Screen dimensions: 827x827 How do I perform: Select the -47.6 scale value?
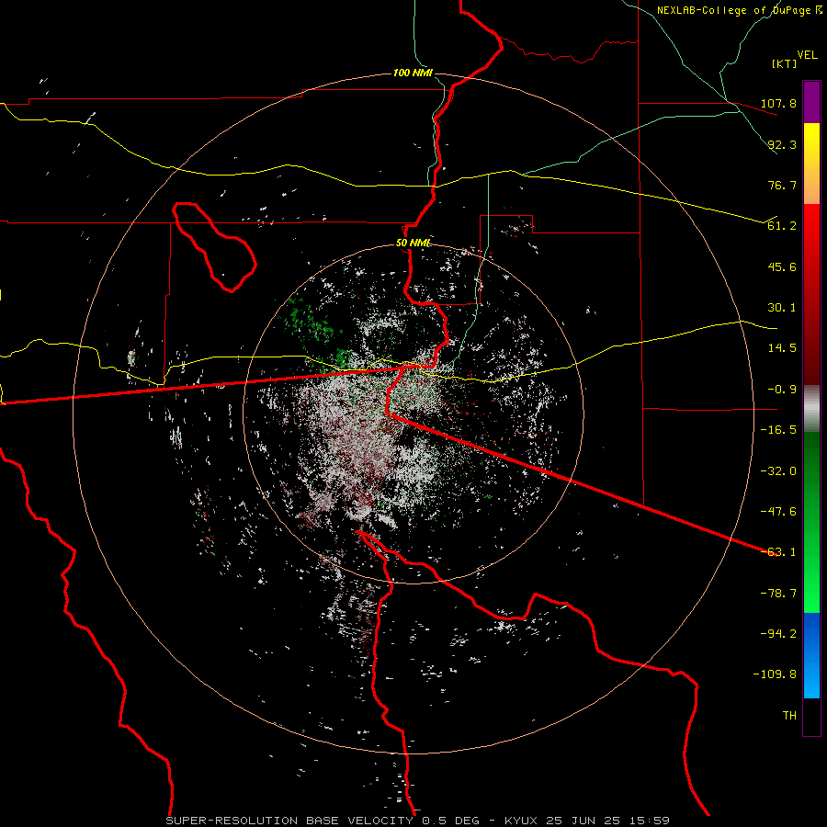coord(778,512)
